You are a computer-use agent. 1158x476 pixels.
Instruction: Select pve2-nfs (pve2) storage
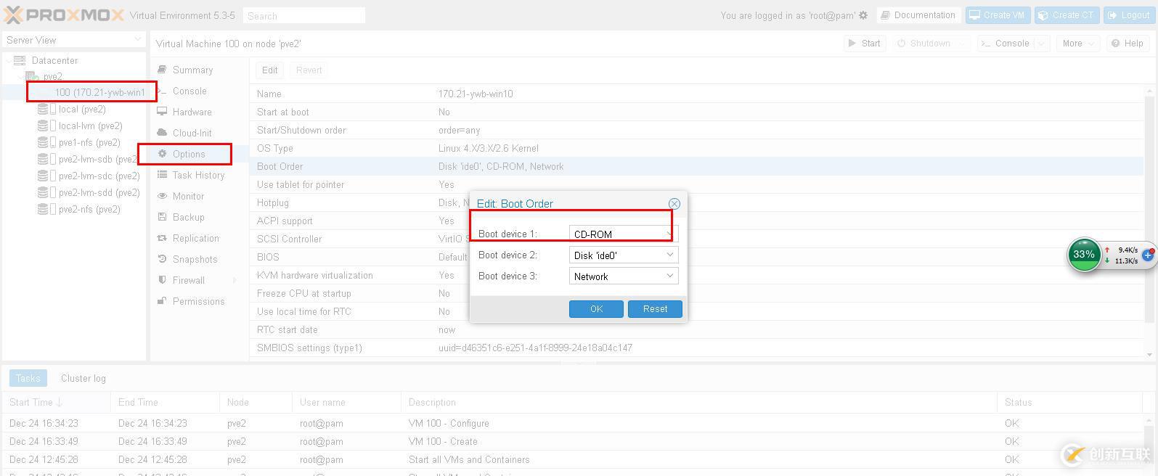pyautogui.click(x=89, y=209)
